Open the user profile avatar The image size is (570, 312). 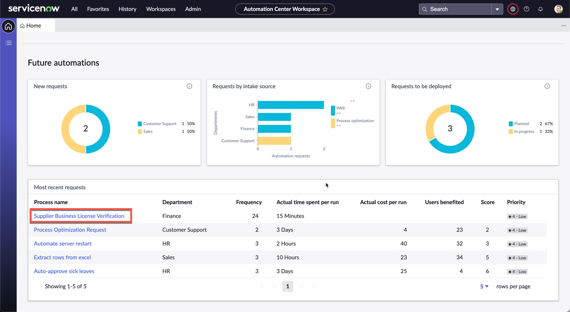pos(558,9)
